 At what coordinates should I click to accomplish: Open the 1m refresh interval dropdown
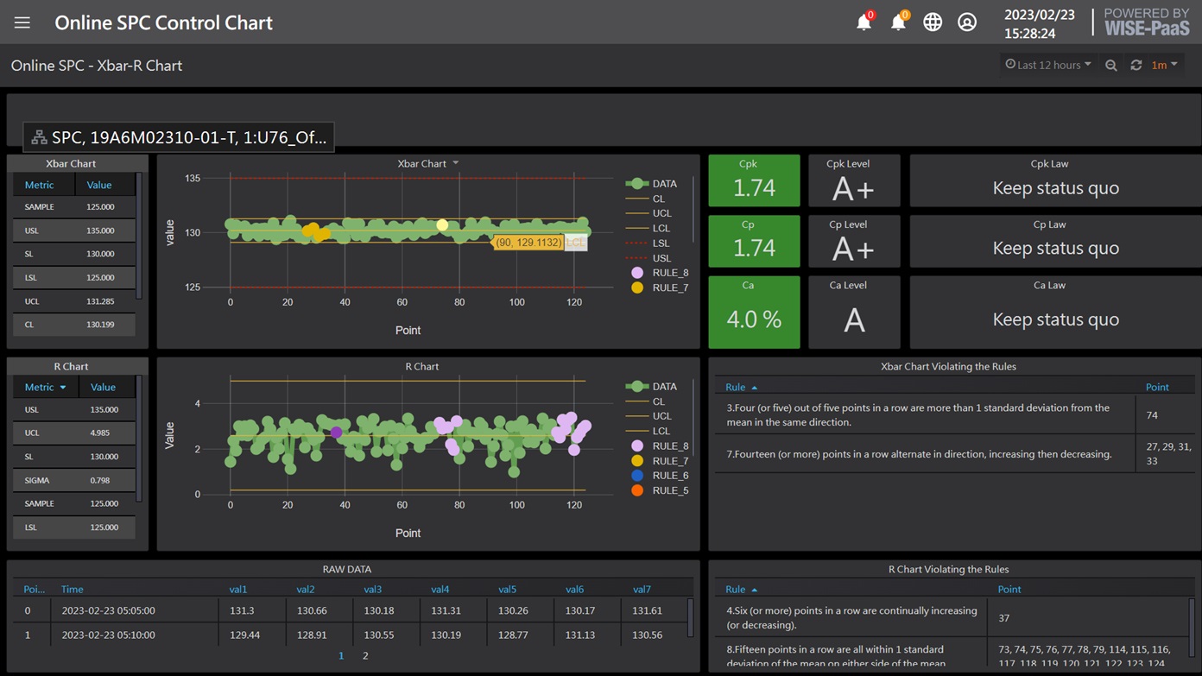tap(1164, 65)
